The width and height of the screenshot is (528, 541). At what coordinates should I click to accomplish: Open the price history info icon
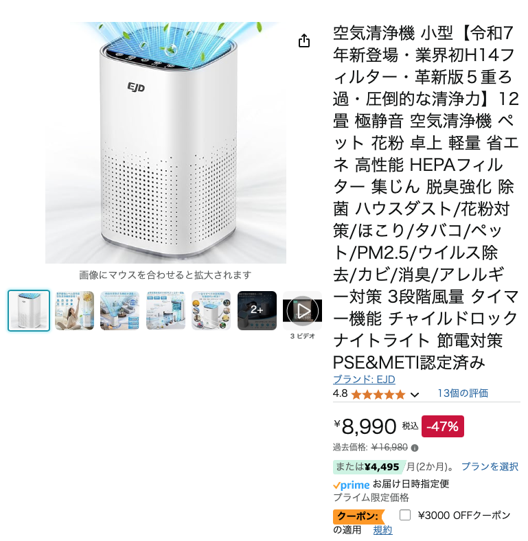point(415,448)
